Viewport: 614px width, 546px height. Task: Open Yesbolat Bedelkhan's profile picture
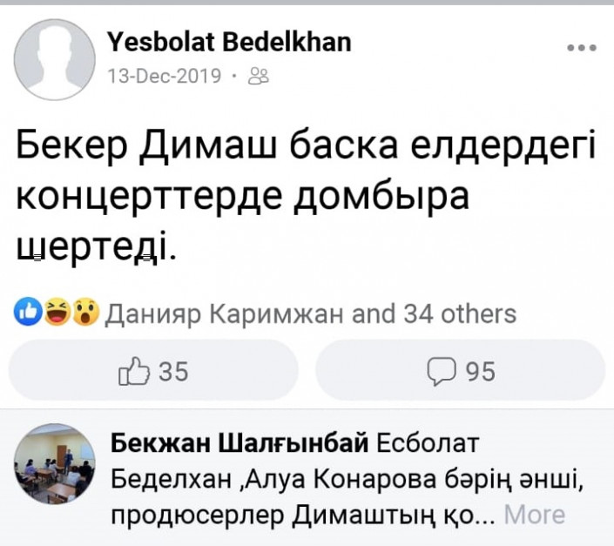coord(55,58)
